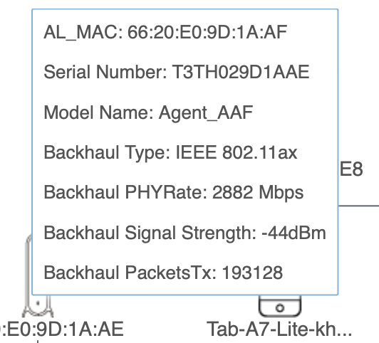379x343 pixels.
Task: Select the 193128 packets count
Action: [x=252, y=273]
